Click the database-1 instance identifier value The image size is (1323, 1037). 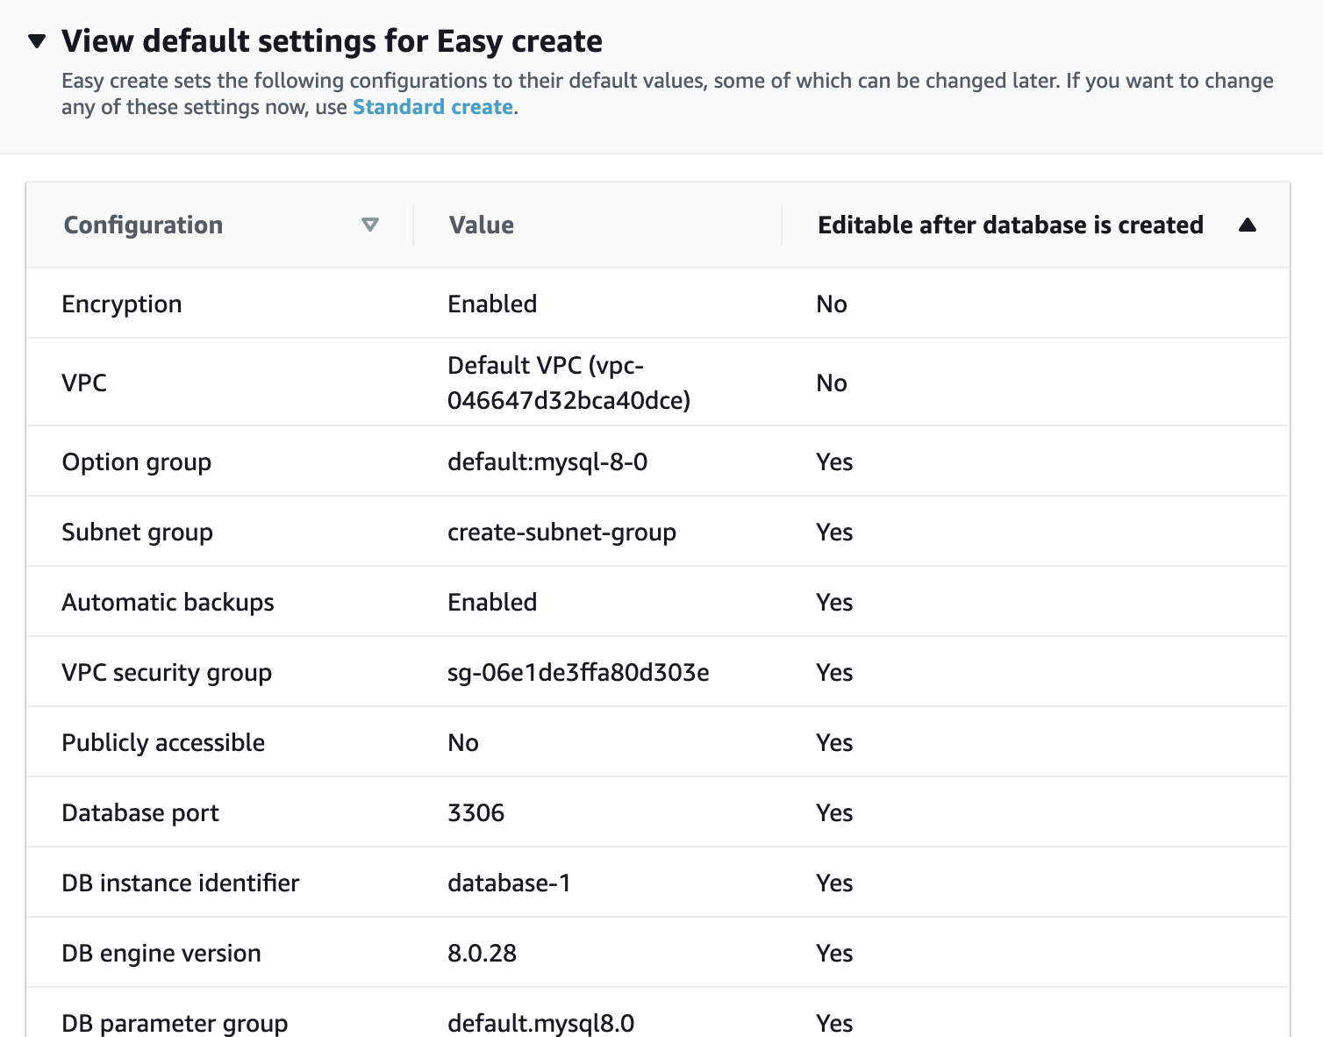pyautogui.click(x=509, y=883)
